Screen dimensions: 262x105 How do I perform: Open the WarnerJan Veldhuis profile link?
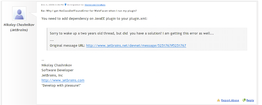(95, 5)
